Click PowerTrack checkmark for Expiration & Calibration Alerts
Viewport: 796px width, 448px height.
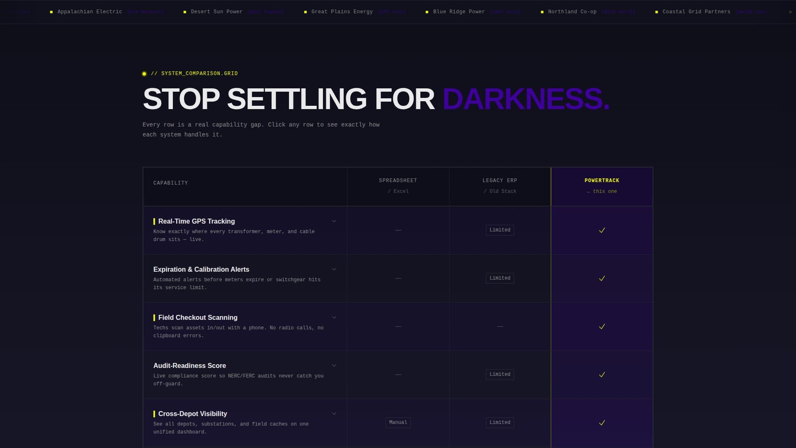602,278
